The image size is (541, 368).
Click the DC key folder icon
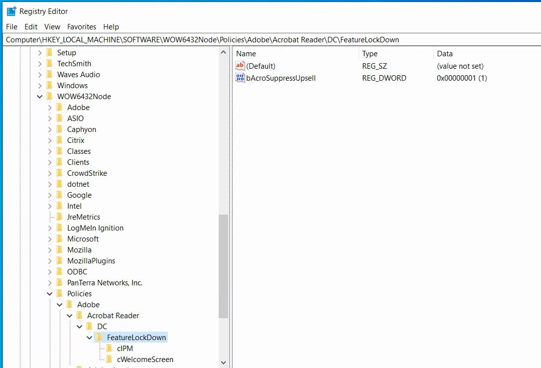89,326
